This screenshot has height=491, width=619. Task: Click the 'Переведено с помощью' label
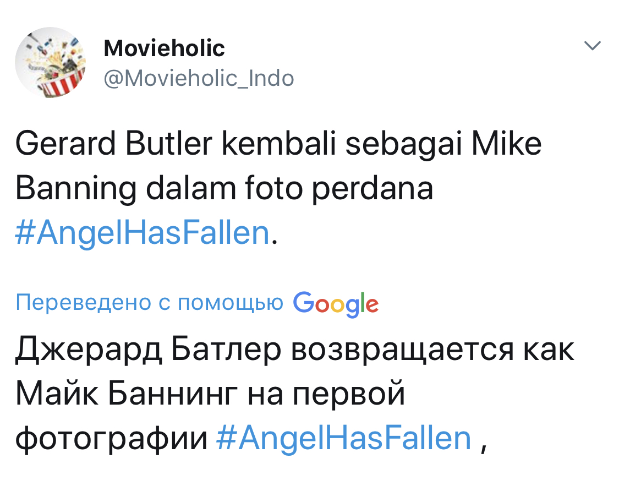click(x=150, y=303)
